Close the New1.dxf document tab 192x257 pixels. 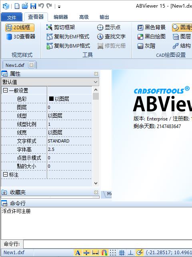31,65
